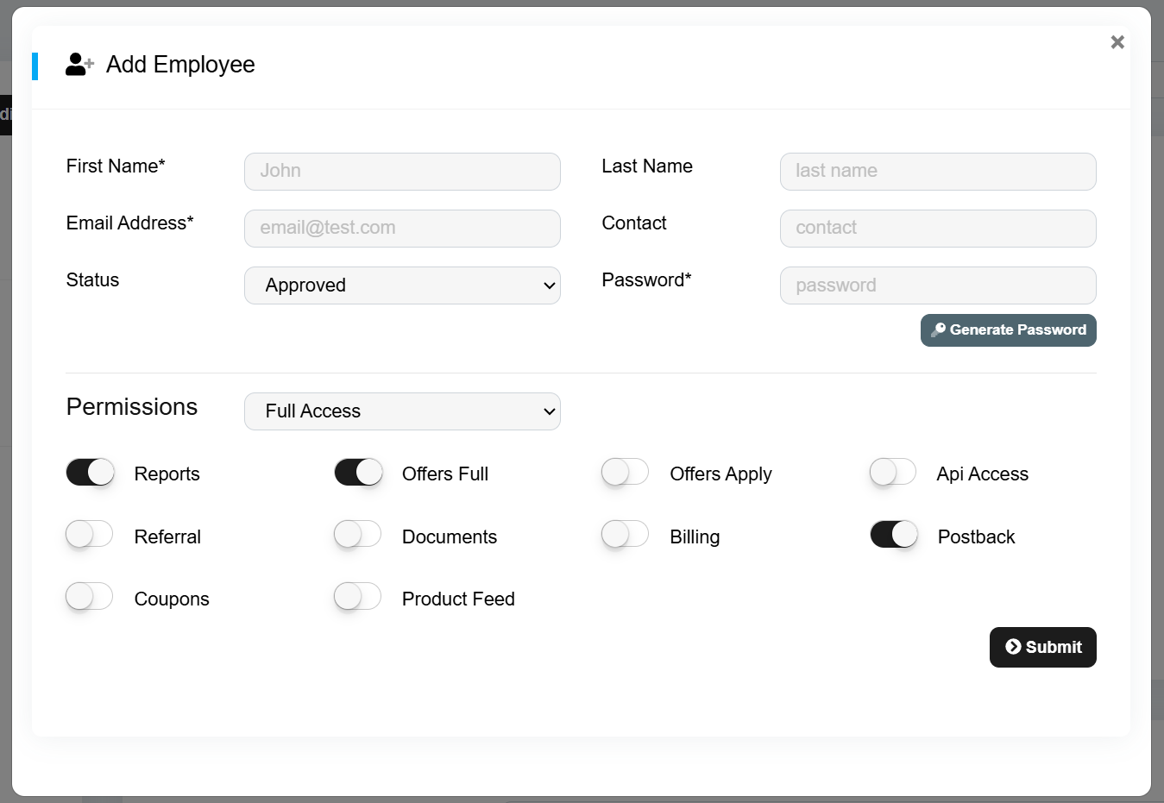Disable the Postback toggle
The image size is (1164, 803).
(894, 535)
